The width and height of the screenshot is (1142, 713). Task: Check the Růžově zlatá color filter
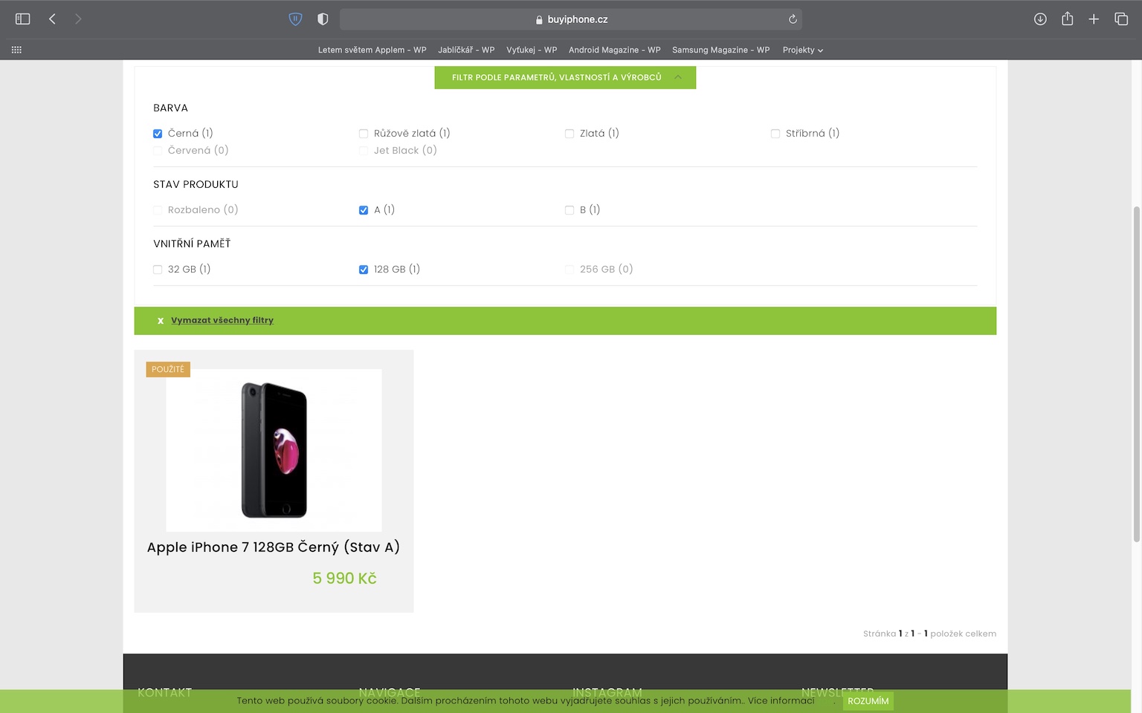click(x=364, y=134)
